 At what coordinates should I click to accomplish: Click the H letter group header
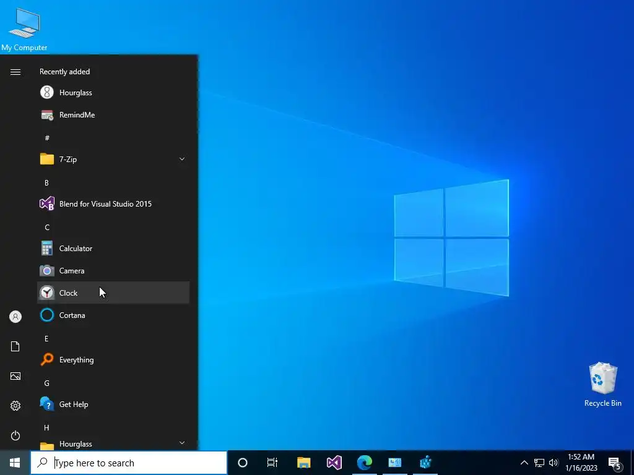46,427
